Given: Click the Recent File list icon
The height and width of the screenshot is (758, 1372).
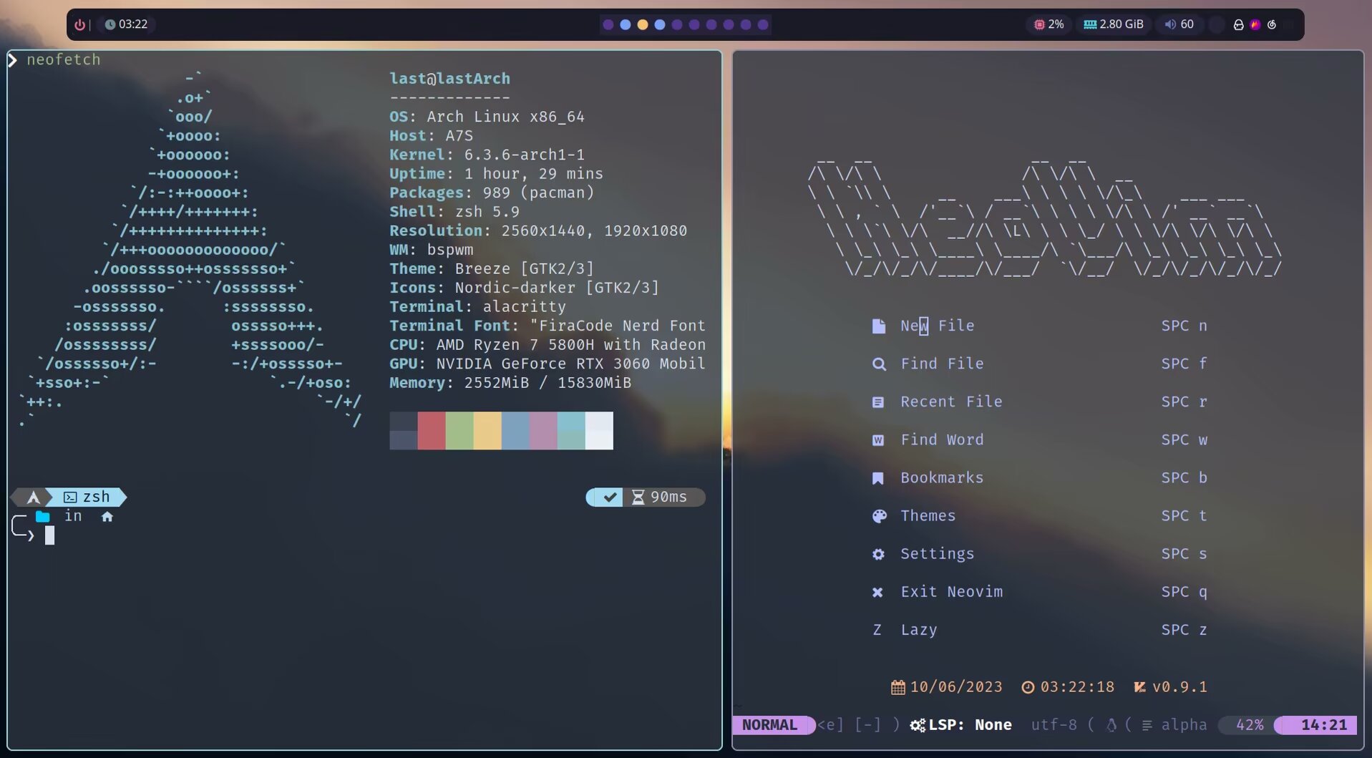Looking at the screenshot, I should click(878, 402).
